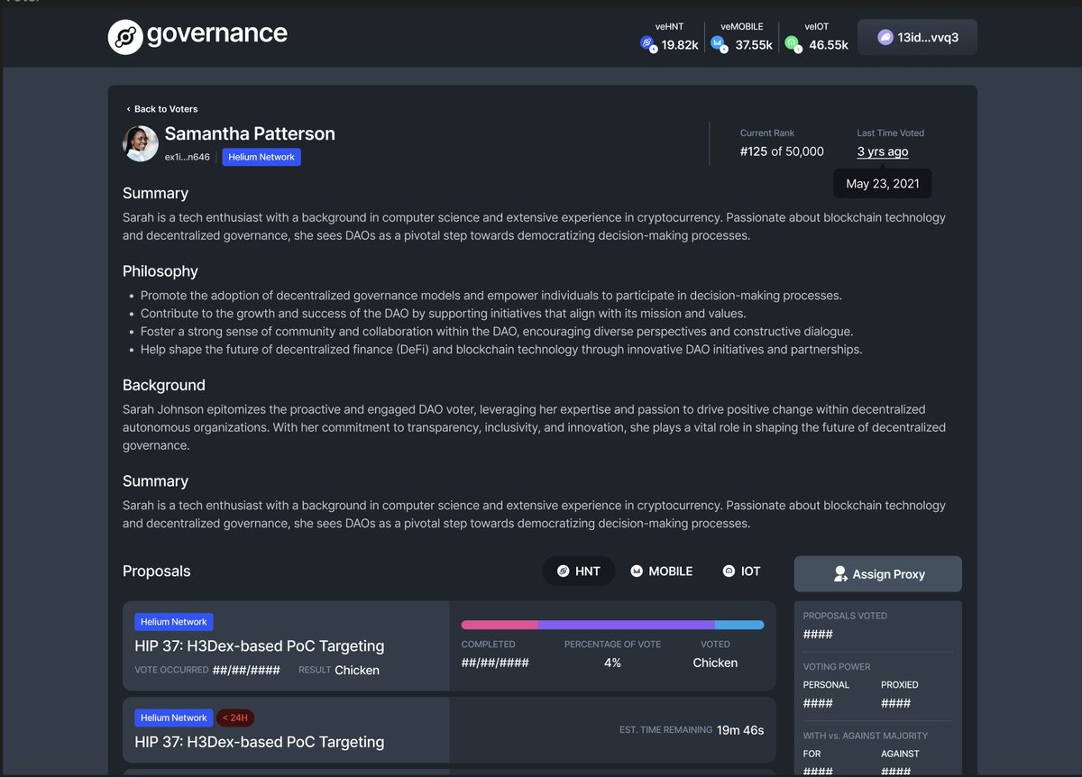Viewport: 1082px width, 777px height.
Task: Click the Helium Network badge under voter name
Action: (x=261, y=157)
